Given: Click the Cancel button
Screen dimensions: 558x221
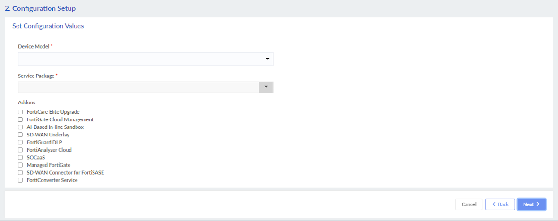Looking at the screenshot, I should (469, 204).
